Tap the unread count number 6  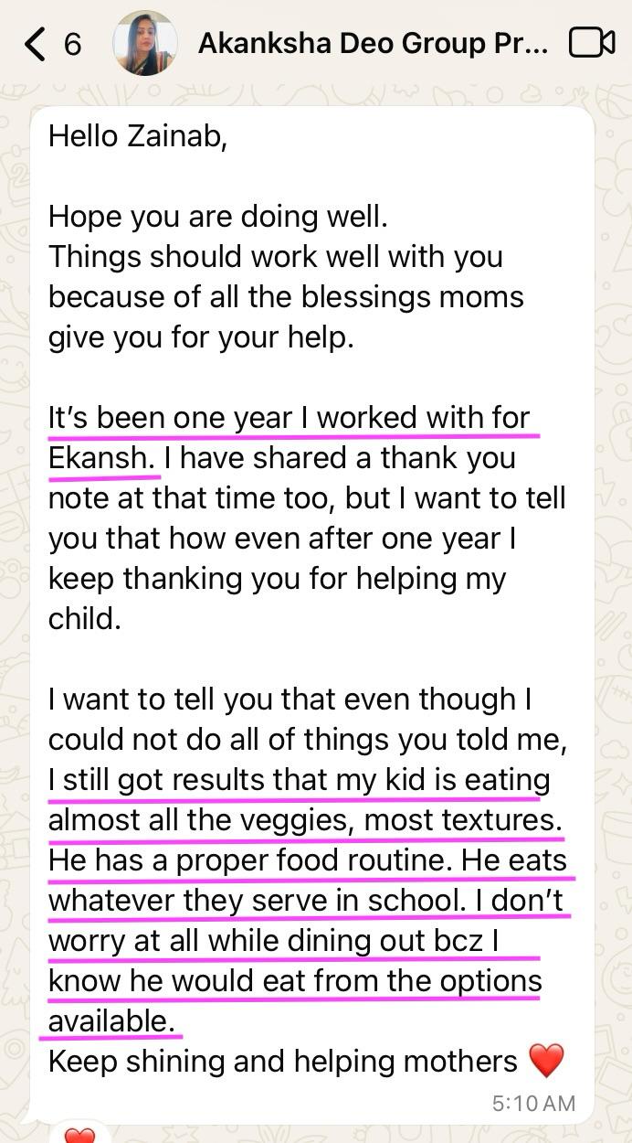pos(73,44)
